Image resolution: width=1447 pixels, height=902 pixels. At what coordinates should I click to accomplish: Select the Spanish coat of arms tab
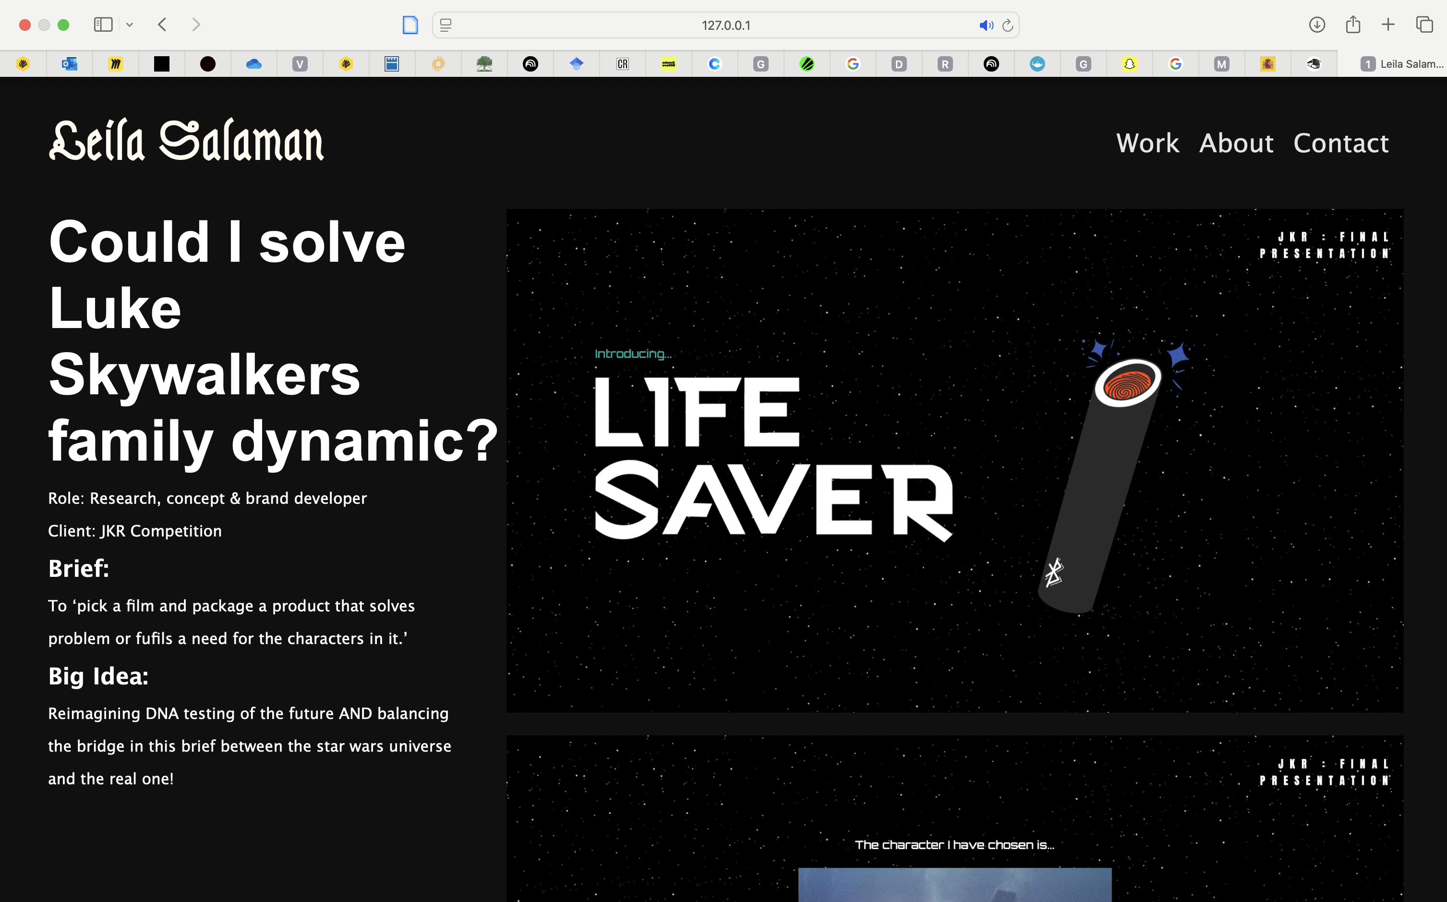point(1267,64)
